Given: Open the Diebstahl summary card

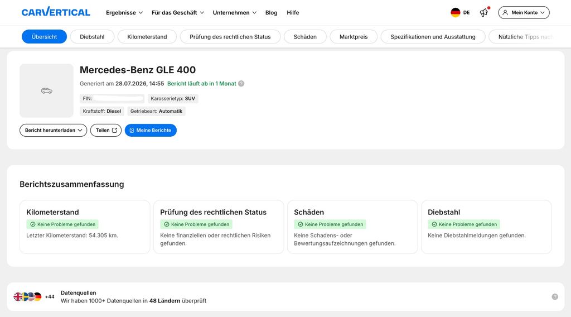Looking at the screenshot, I should coord(486,227).
